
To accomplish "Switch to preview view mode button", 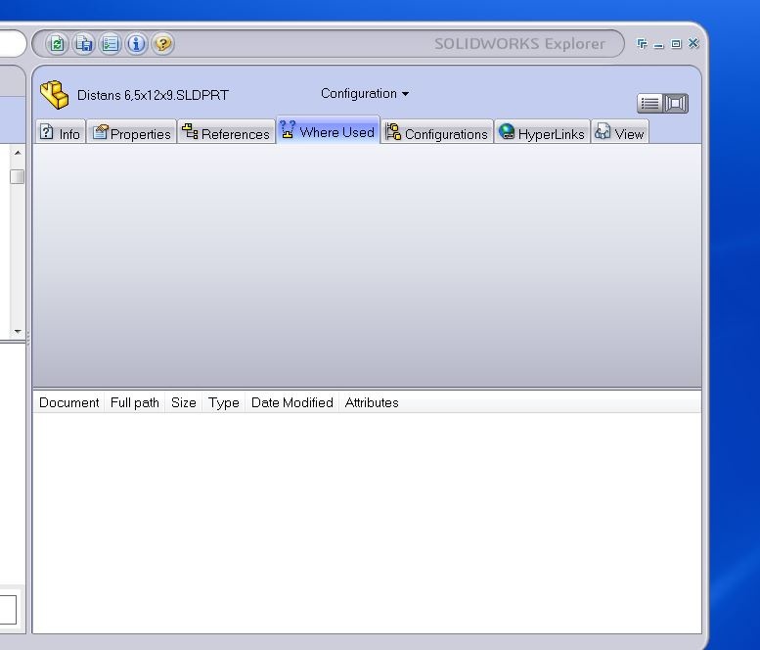I will click(676, 103).
